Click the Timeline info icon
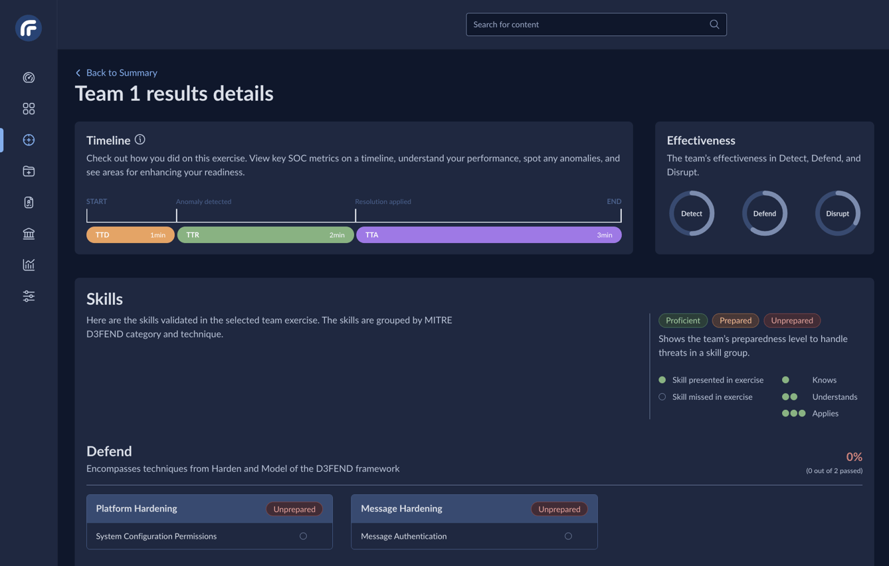 click(x=140, y=140)
